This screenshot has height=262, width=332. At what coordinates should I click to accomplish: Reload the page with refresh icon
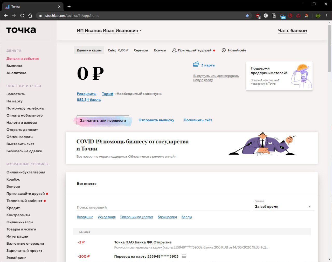point(22,16)
